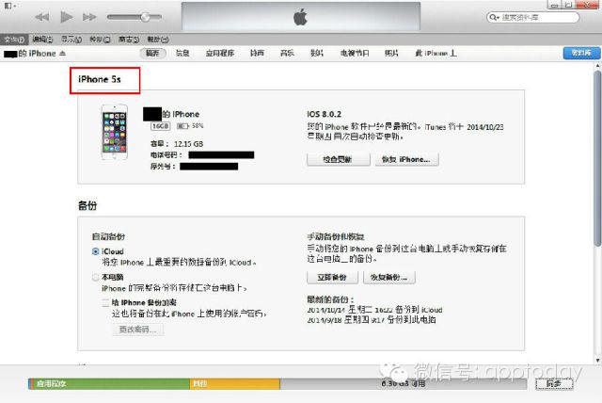
Task: Switch to the 照片 tab
Action: point(391,54)
